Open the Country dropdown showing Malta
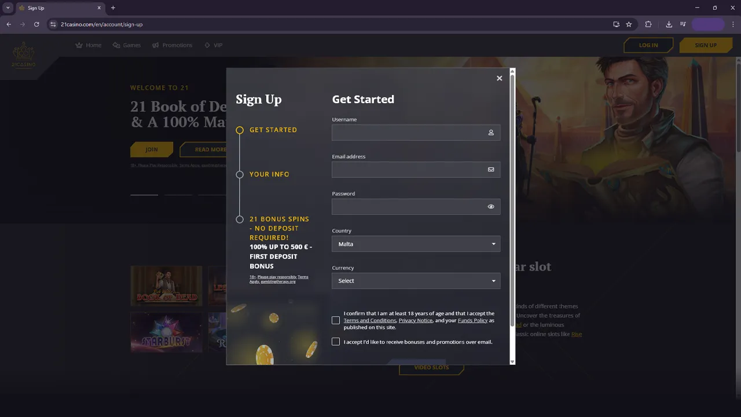Screen dimensions: 741x417 (416, 244)
